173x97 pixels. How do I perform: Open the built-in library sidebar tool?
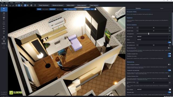4,42
